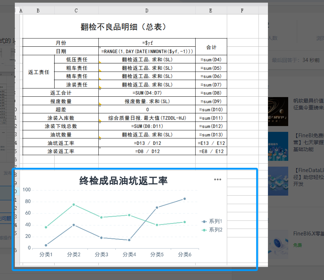
Task: Select column E header
Action: click(211, 11)
